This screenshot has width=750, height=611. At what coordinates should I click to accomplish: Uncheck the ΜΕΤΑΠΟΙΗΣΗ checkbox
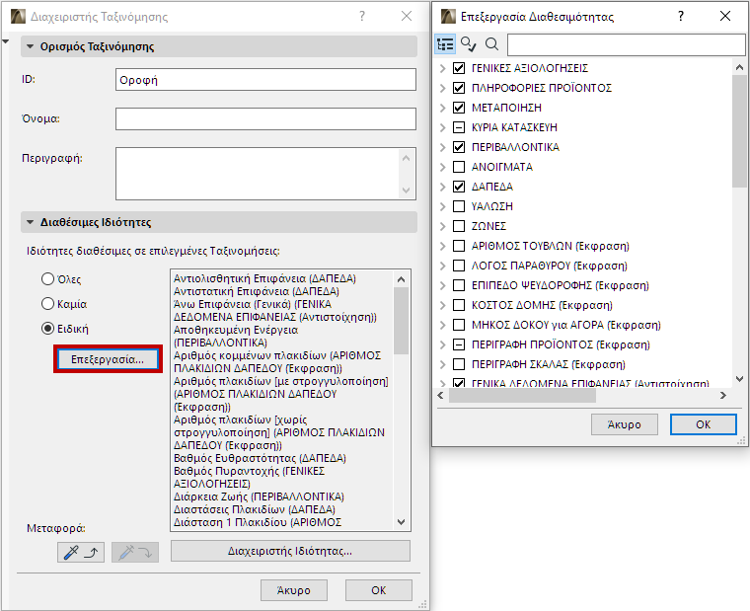[459, 108]
